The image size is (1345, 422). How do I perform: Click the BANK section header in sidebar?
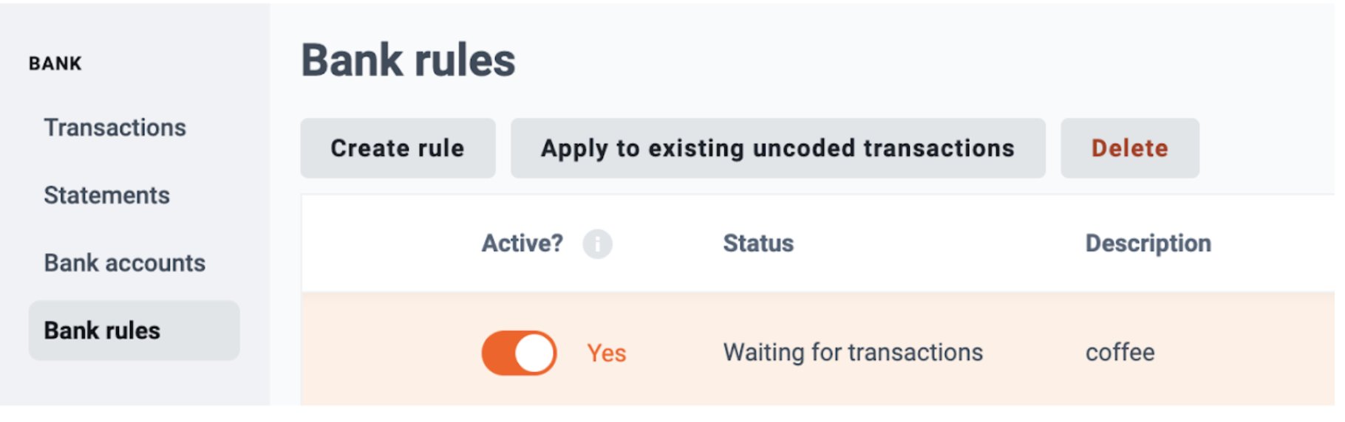55,64
